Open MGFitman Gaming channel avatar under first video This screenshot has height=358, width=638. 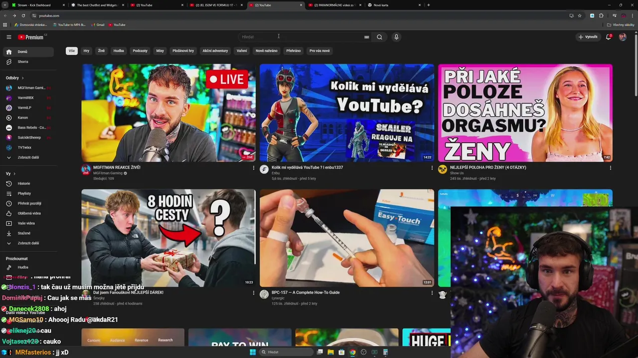[86, 170]
